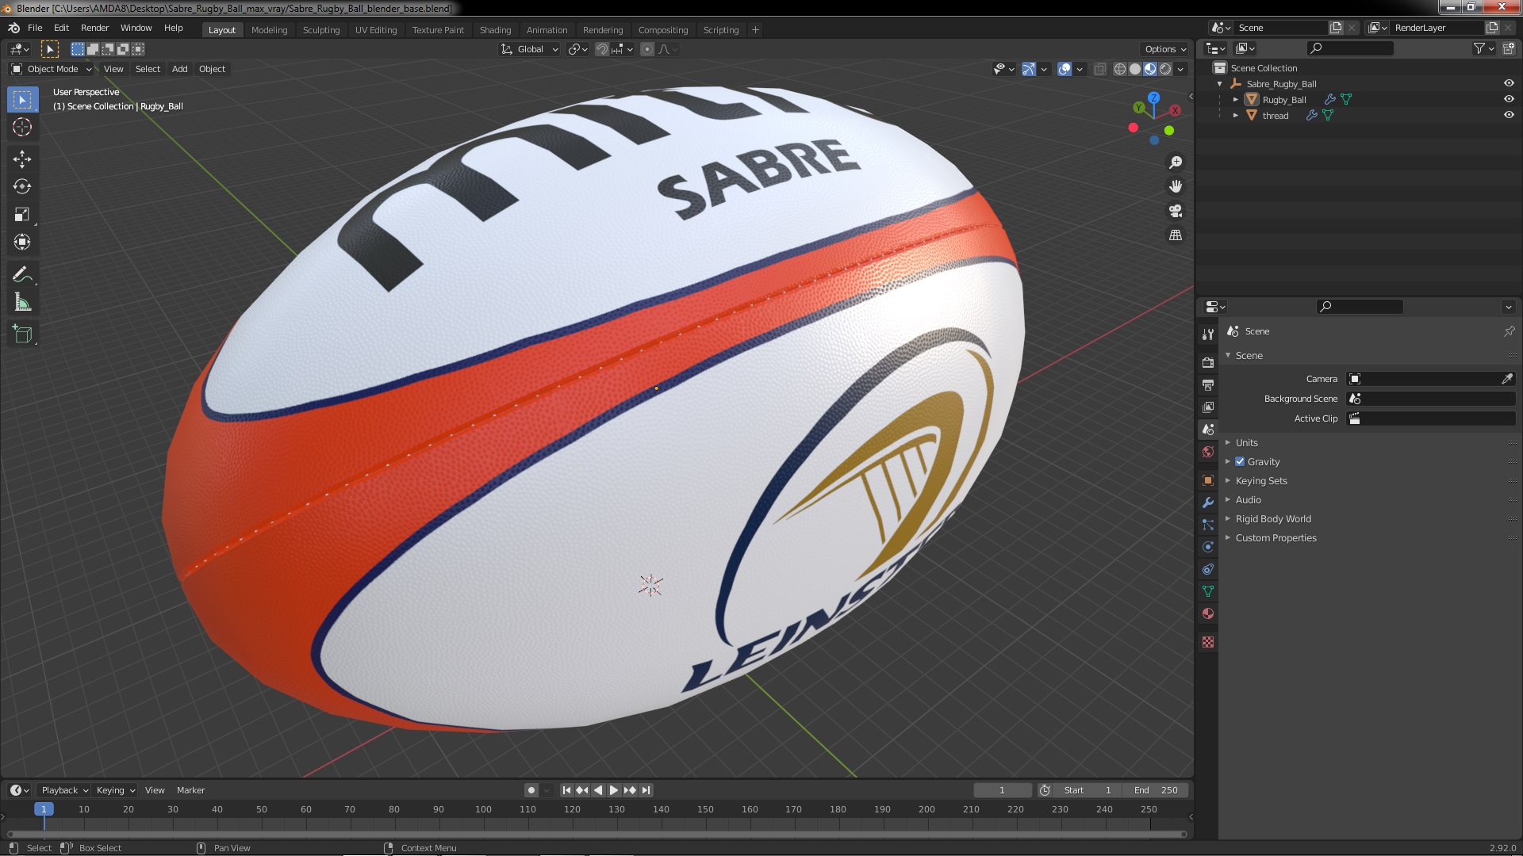Open the Object Mode dropdown
The height and width of the screenshot is (856, 1523).
52,69
